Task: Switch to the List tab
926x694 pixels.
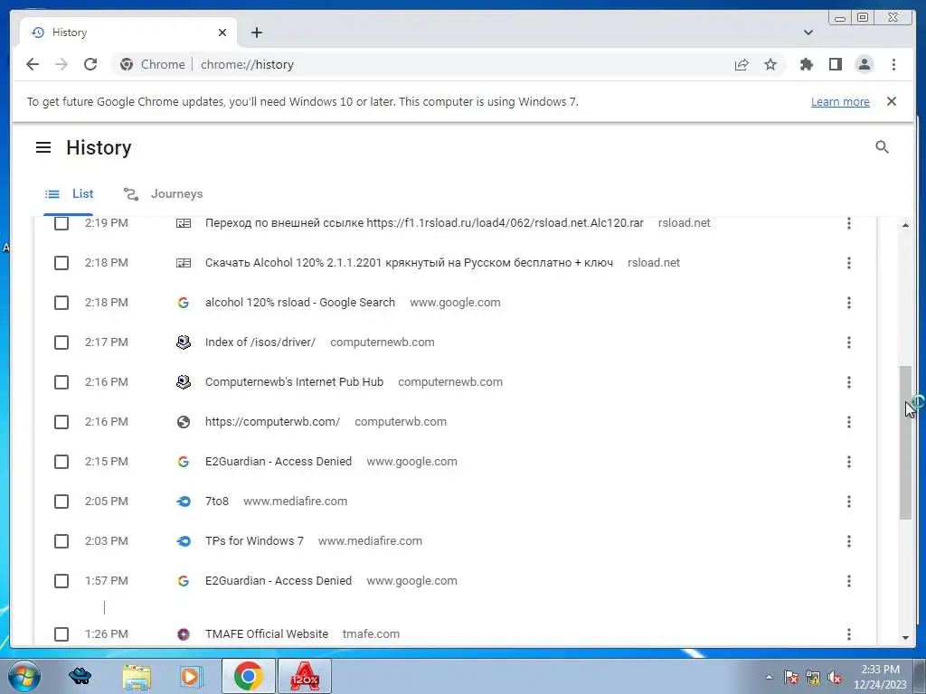Action: 69,193
